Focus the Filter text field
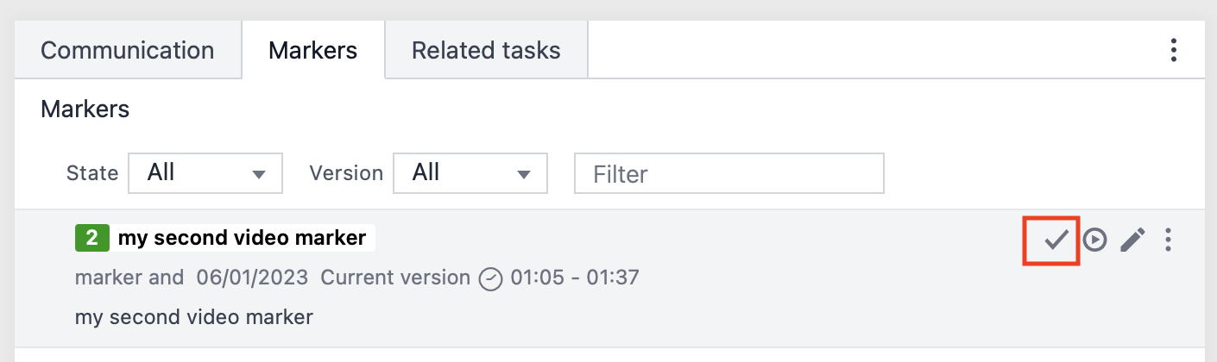Image resolution: width=1217 pixels, height=362 pixels. coord(729,174)
